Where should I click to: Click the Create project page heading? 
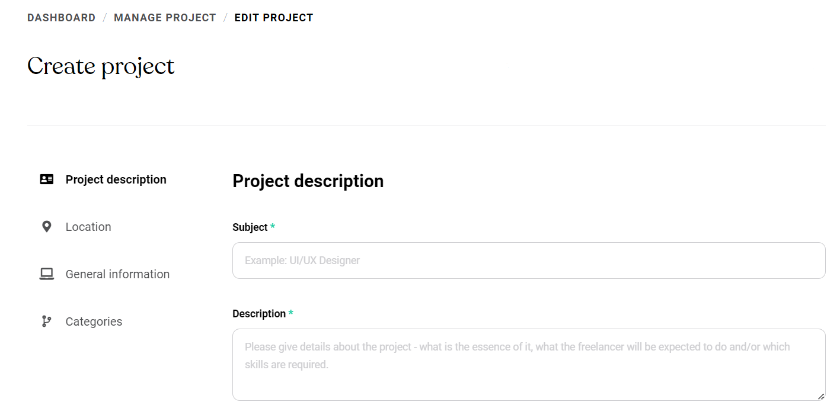tap(101, 66)
